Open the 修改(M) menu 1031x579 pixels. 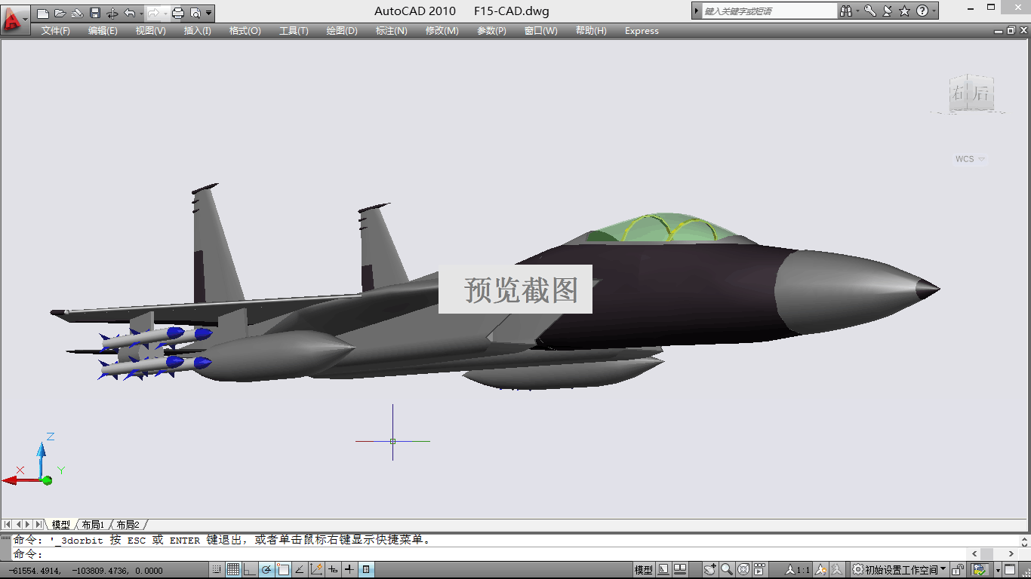tap(442, 31)
